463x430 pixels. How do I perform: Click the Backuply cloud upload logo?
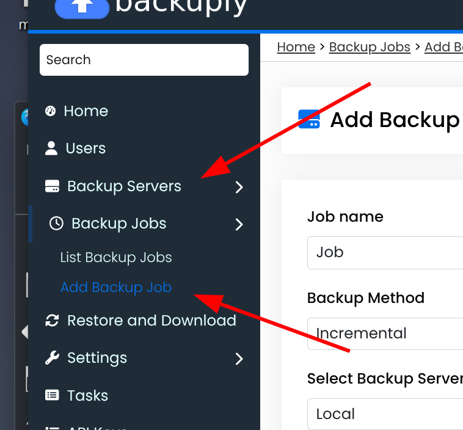[x=81, y=7]
